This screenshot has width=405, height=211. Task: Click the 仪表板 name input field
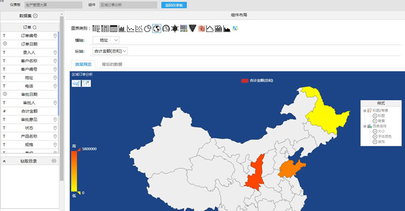(x=53, y=5)
